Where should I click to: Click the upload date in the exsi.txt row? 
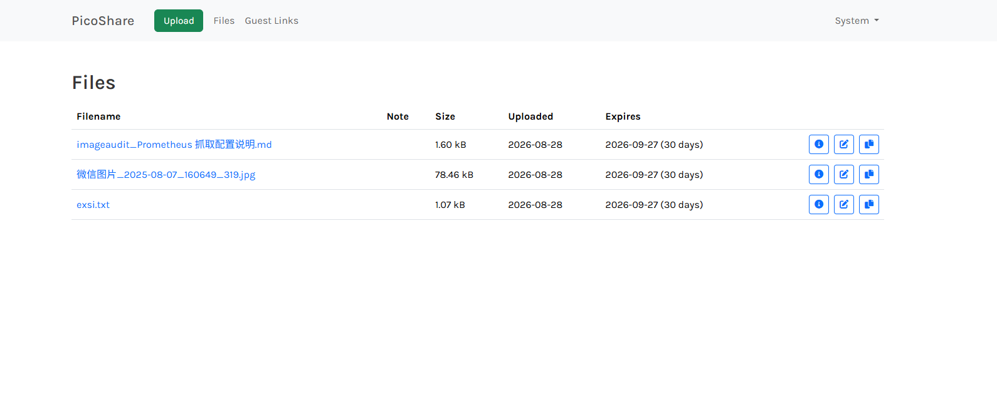(535, 205)
